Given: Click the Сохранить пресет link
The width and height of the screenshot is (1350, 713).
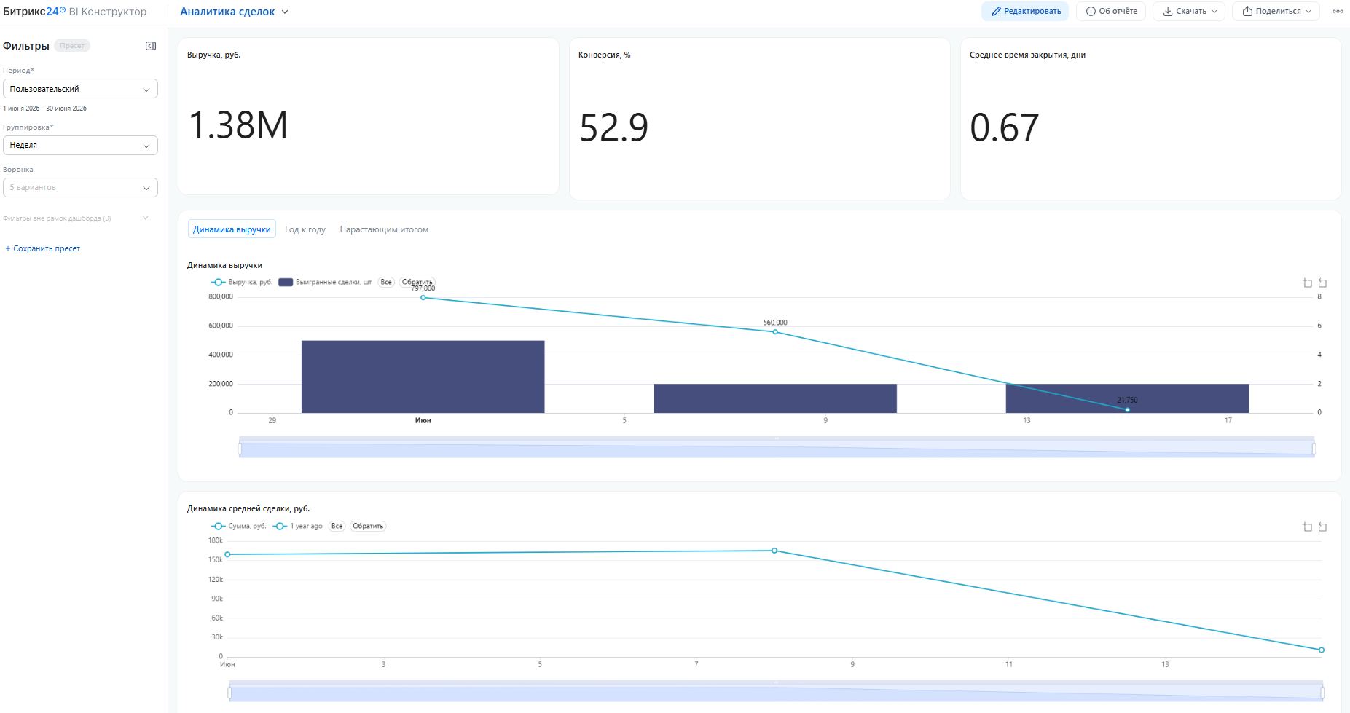Looking at the screenshot, I should point(43,248).
